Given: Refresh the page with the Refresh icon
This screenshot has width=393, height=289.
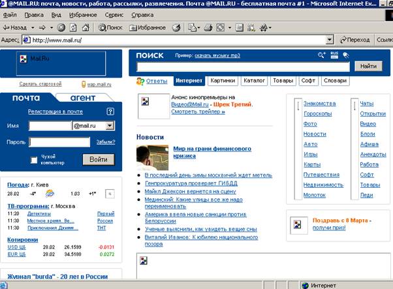Looking at the screenshot, I should (x=73, y=27).
